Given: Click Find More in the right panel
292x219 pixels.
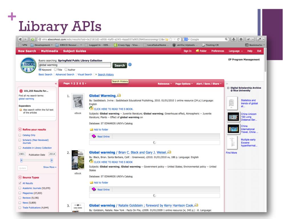Looking at the screenshot, I should pos(232,153).
